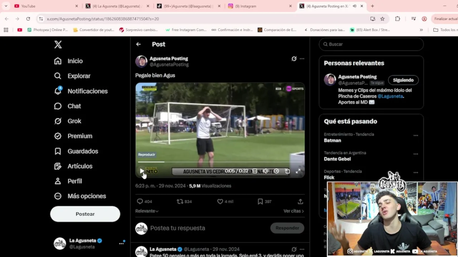The image size is (458, 257).
Task: Open Ver citas link
Action: (x=293, y=211)
